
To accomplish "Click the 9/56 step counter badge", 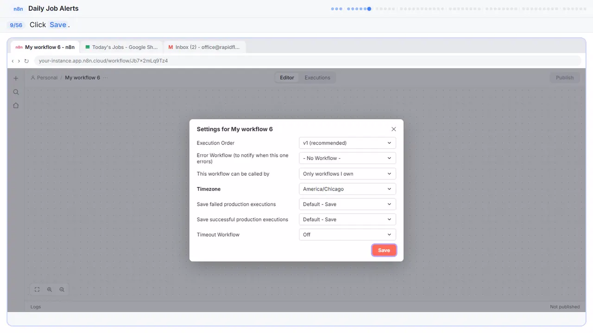I will pyautogui.click(x=16, y=25).
